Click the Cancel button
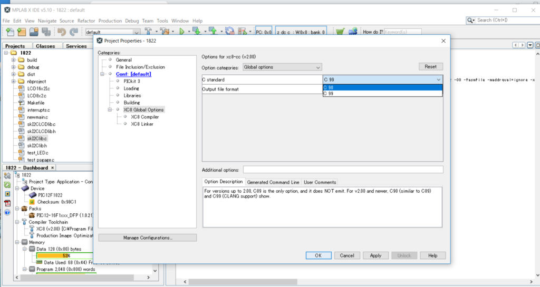 (347, 255)
